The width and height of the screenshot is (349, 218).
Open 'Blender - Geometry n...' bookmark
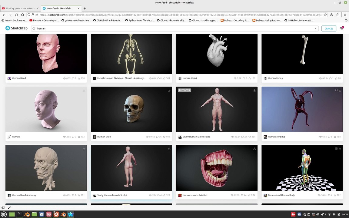44,20
